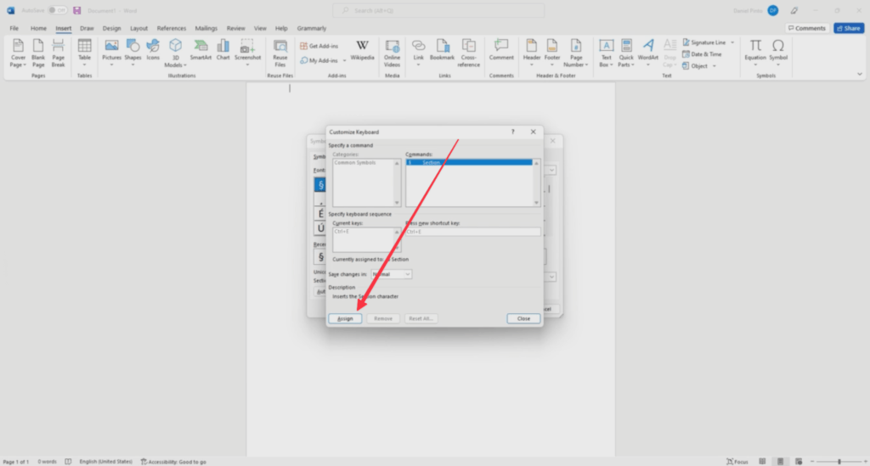This screenshot has height=466, width=870.
Task: Click the Focus mode button in status bar
Action: coord(737,462)
